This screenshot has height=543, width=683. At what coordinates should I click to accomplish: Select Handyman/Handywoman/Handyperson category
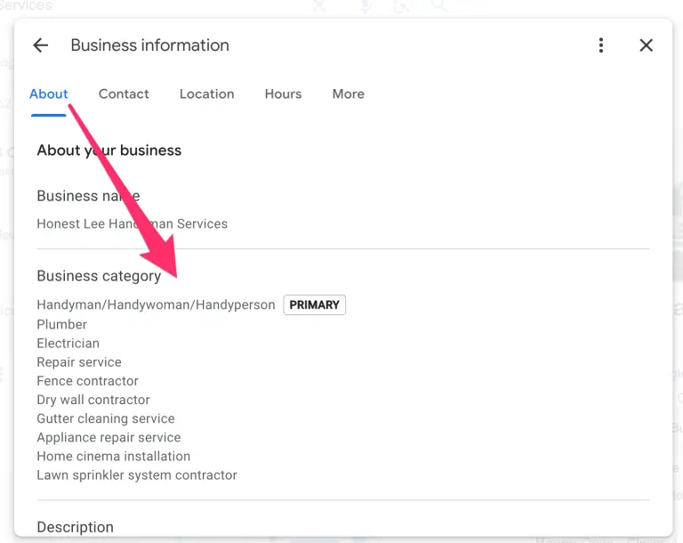pos(156,304)
